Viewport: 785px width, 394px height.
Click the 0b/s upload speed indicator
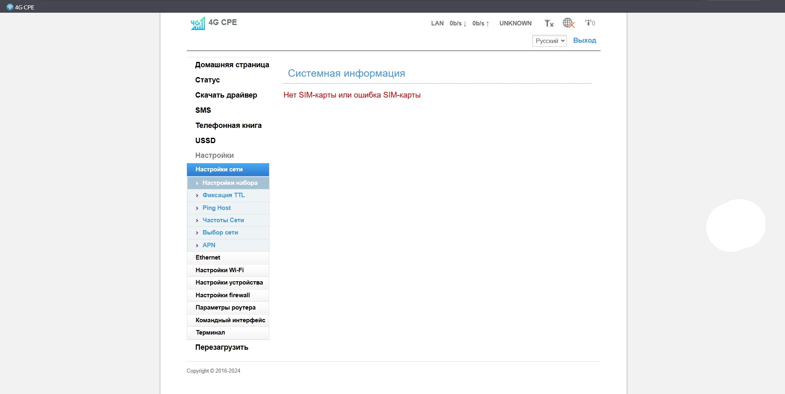pos(481,23)
